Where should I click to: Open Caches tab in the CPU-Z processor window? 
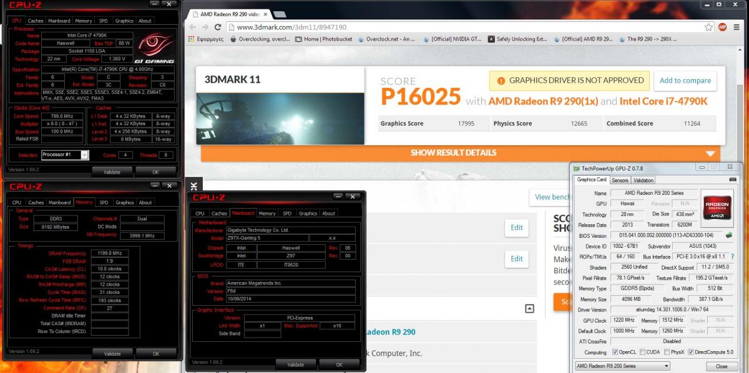click(x=36, y=21)
